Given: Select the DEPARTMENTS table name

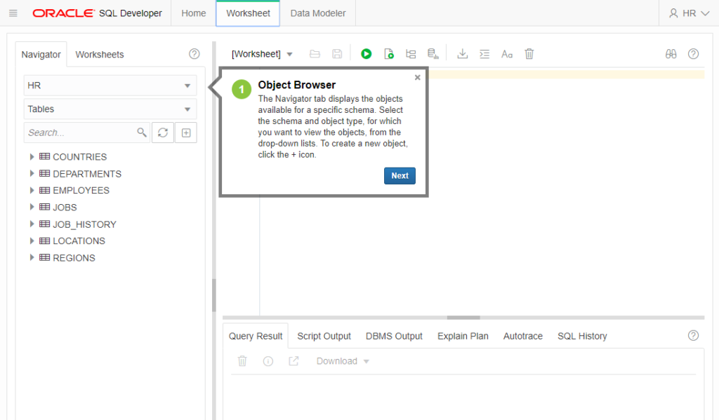Looking at the screenshot, I should tap(87, 174).
